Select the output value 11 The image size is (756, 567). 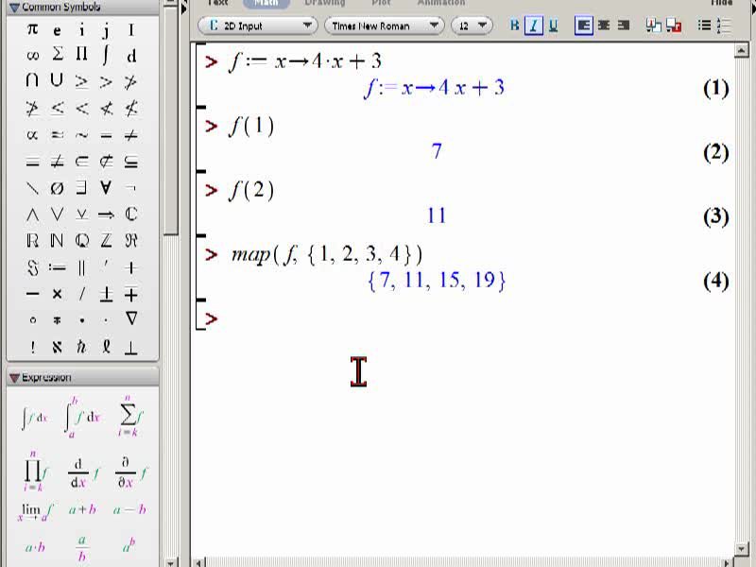(x=437, y=215)
